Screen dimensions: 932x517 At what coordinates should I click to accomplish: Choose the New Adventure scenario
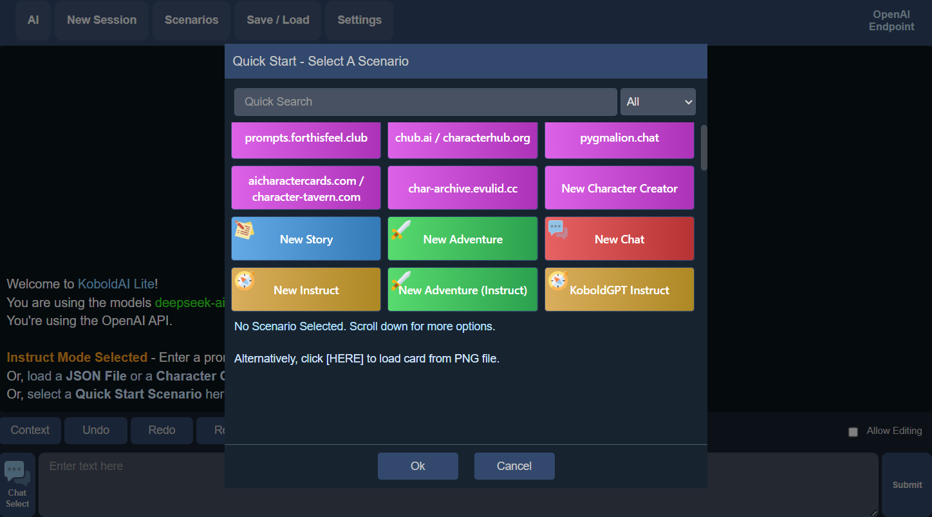click(x=463, y=239)
